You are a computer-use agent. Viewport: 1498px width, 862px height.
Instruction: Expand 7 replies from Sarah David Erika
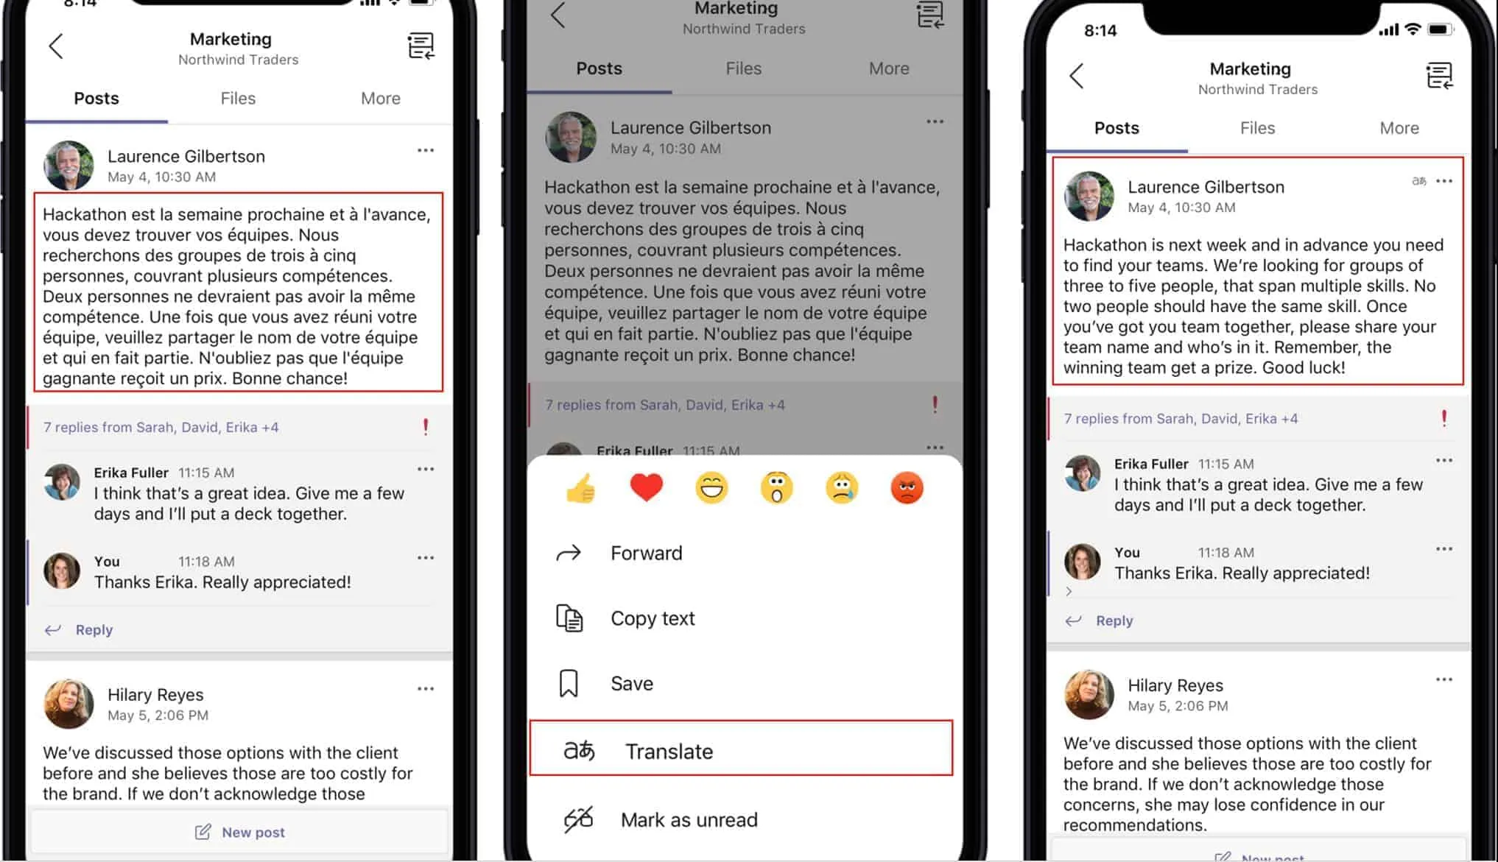tap(161, 427)
